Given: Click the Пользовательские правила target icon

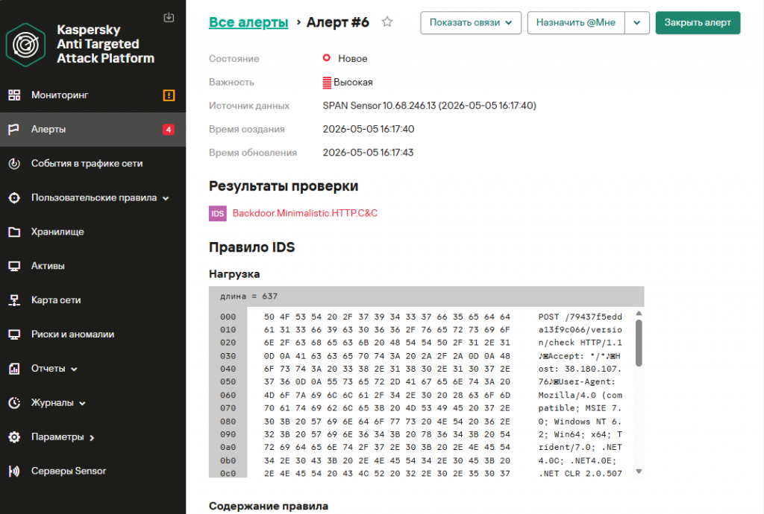Looking at the screenshot, I should 14,198.
